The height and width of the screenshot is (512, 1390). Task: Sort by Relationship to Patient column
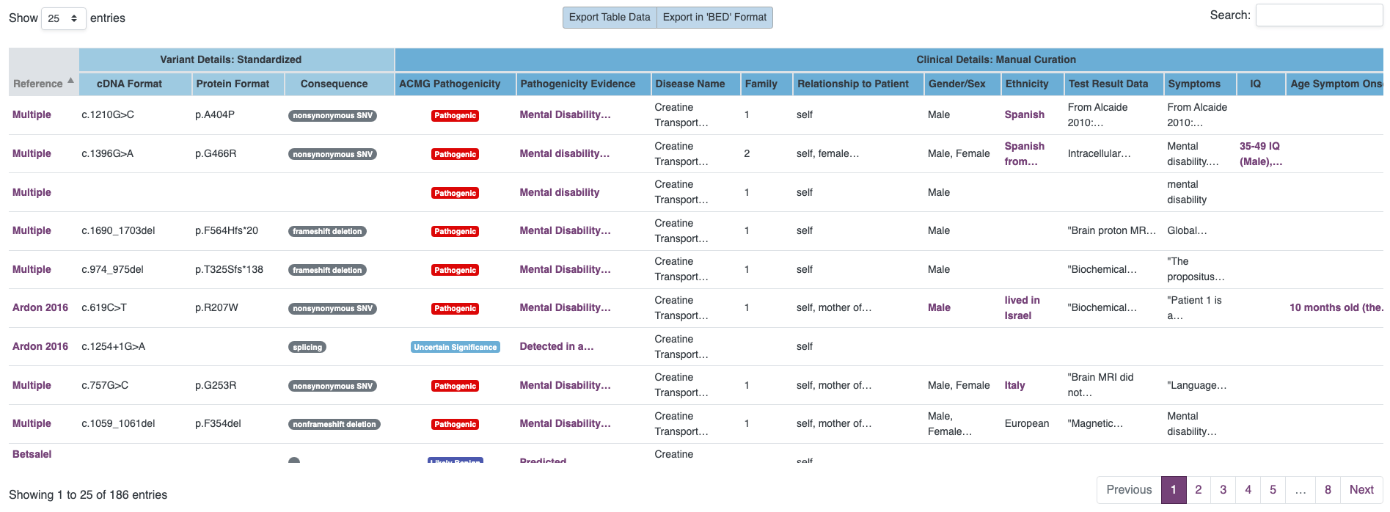[858, 84]
